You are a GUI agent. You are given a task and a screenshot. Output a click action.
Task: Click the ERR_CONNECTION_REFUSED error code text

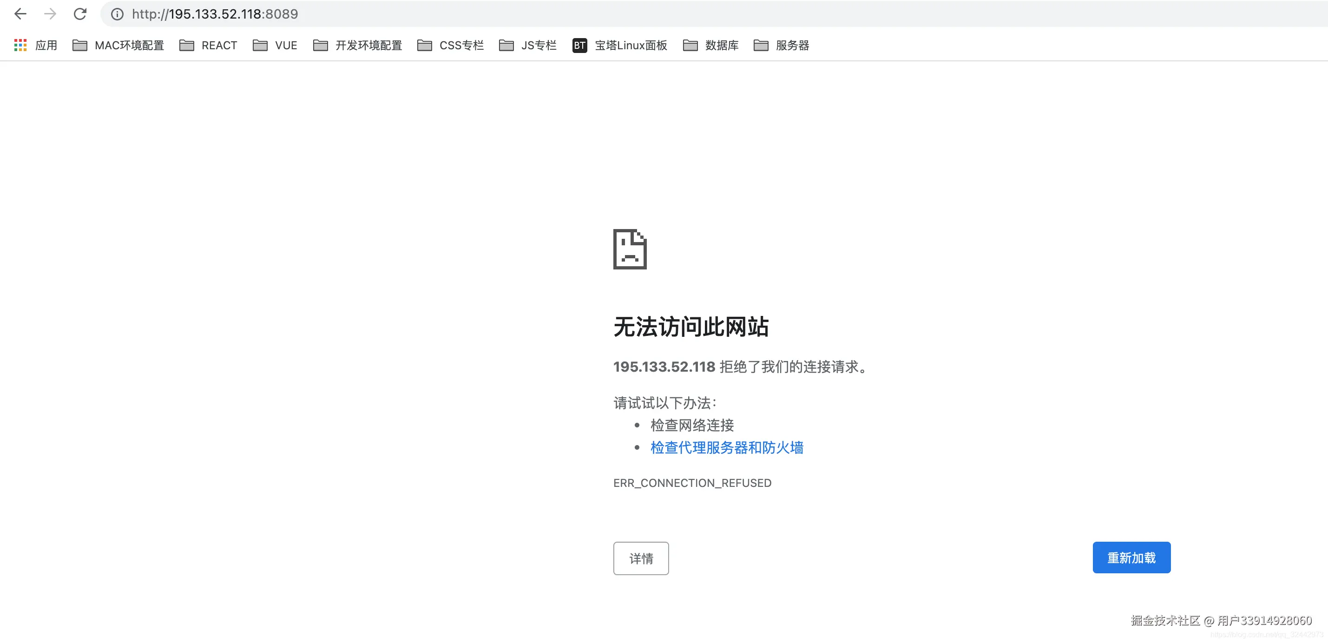tap(692, 483)
